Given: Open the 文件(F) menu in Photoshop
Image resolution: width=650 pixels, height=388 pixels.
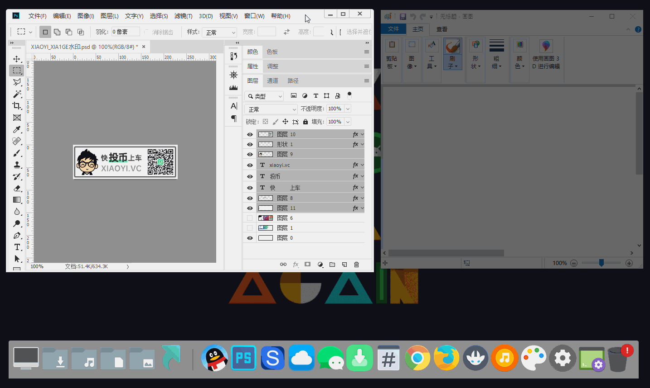Looking at the screenshot, I should coord(37,16).
